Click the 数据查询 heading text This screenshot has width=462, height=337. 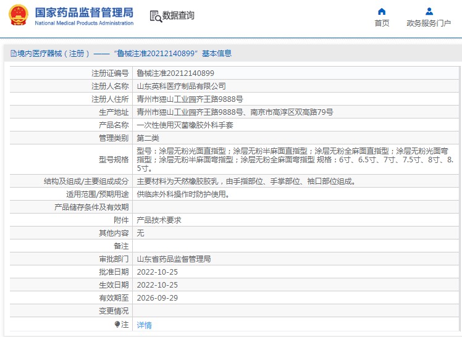pyautogui.click(x=178, y=16)
